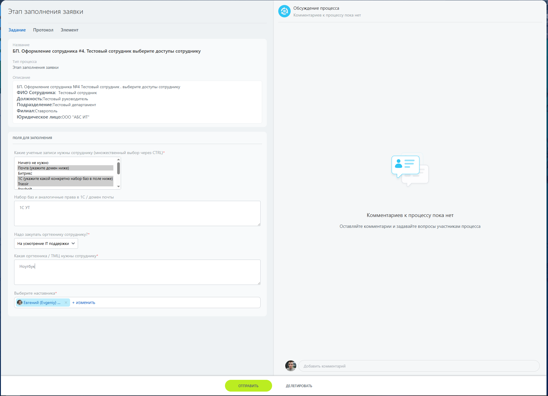548x396 pixels.
Task: Switch to the Элемент tab
Action: [x=69, y=30]
